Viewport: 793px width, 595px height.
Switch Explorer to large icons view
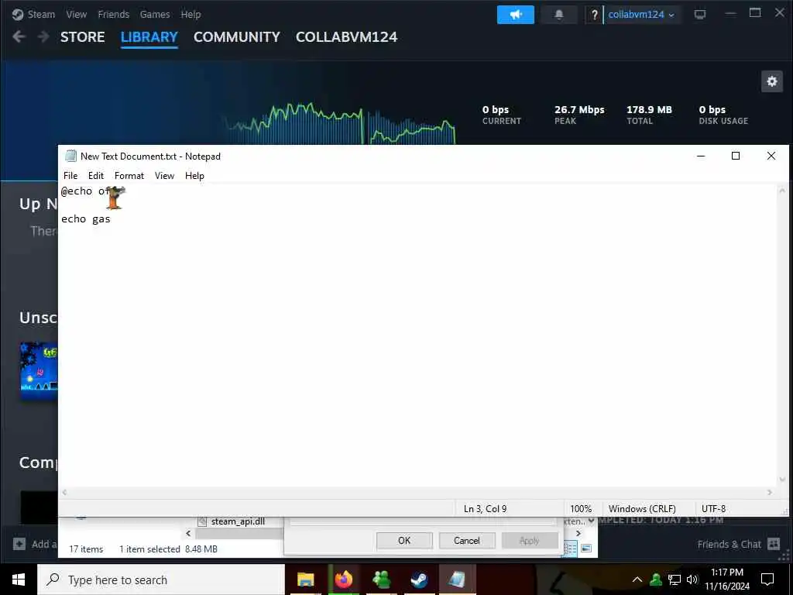click(x=586, y=549)
